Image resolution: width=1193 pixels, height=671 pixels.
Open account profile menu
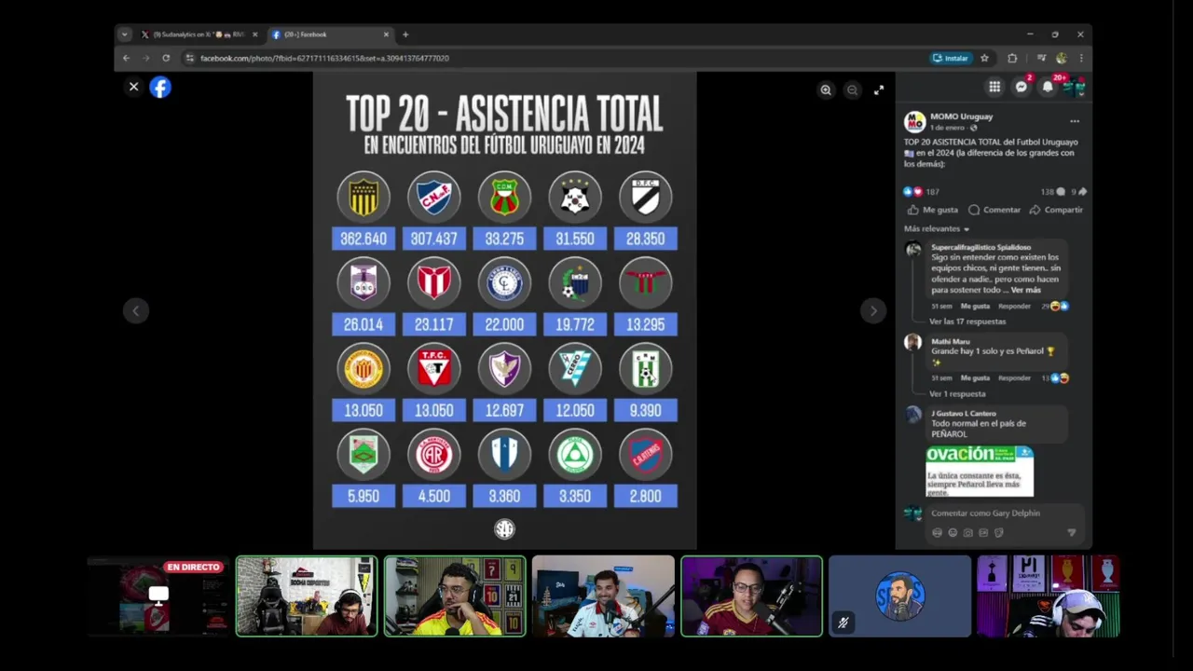point(1074,88)
